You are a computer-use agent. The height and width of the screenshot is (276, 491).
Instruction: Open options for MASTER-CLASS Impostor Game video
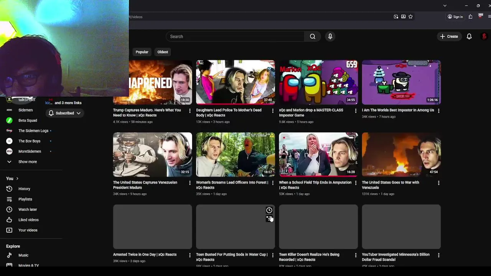pyautogui.click(x=356, y=111)
